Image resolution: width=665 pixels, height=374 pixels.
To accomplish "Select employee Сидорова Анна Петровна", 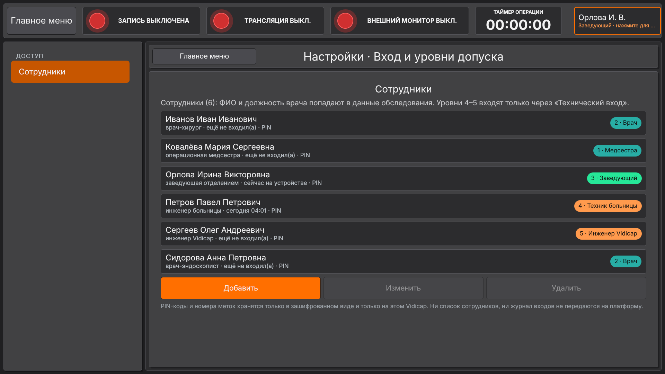I will [404, 261].
